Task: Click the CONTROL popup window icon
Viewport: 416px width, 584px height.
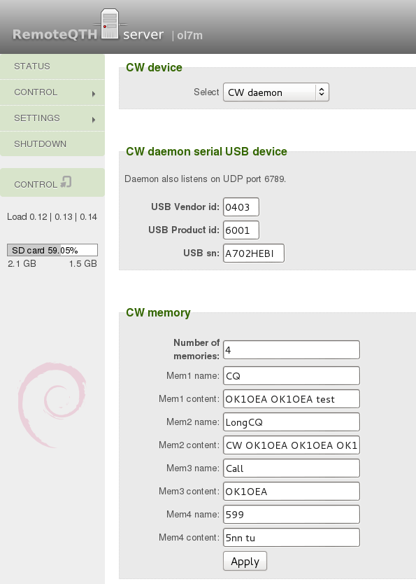Action: coord(66,182)
